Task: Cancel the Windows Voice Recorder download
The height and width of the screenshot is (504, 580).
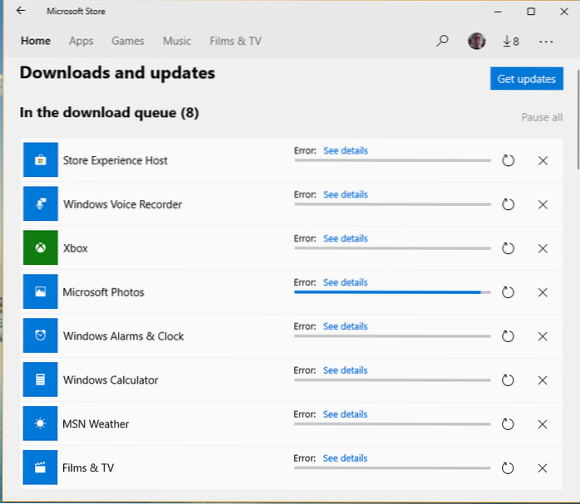Action: (543, 204)
